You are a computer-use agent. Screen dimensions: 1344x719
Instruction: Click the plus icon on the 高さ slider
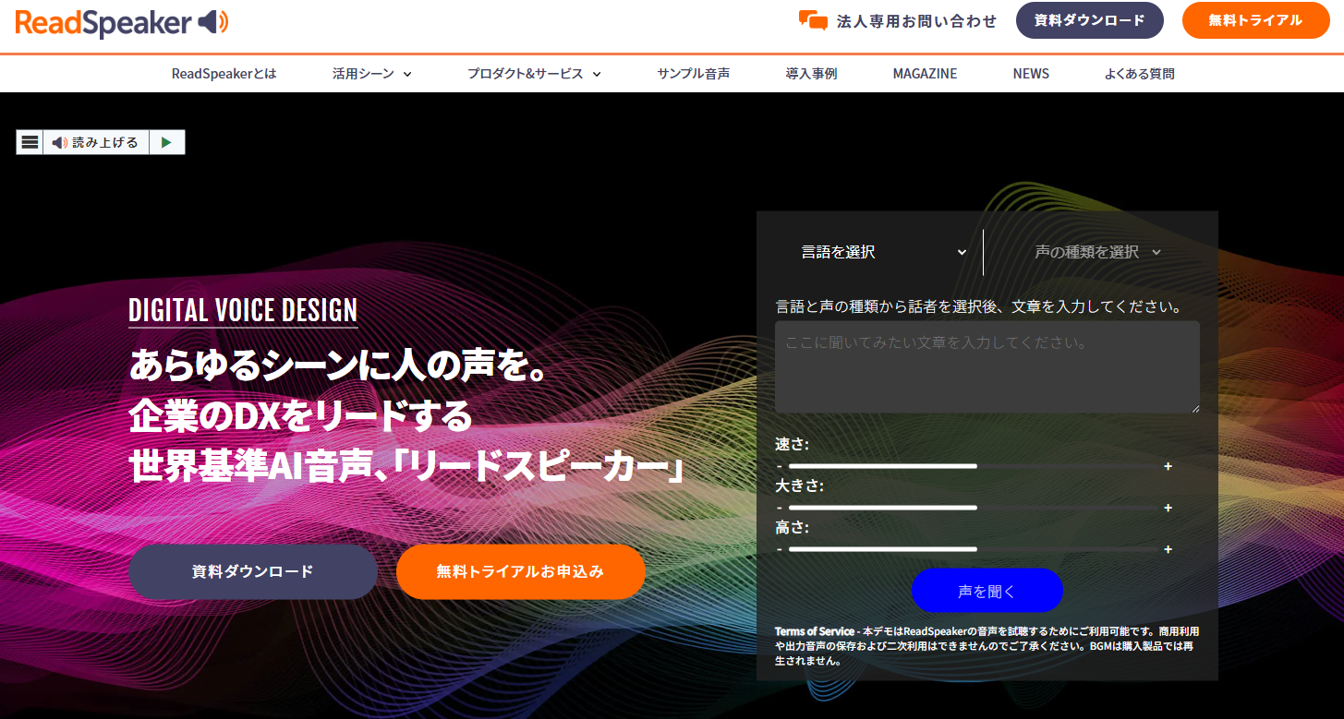(x=1168, y=549)
